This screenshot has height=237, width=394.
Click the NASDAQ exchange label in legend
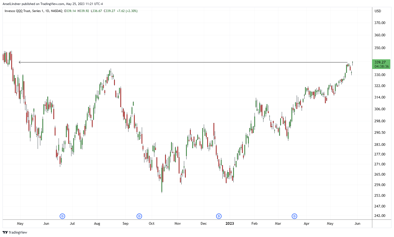[57, 11]
